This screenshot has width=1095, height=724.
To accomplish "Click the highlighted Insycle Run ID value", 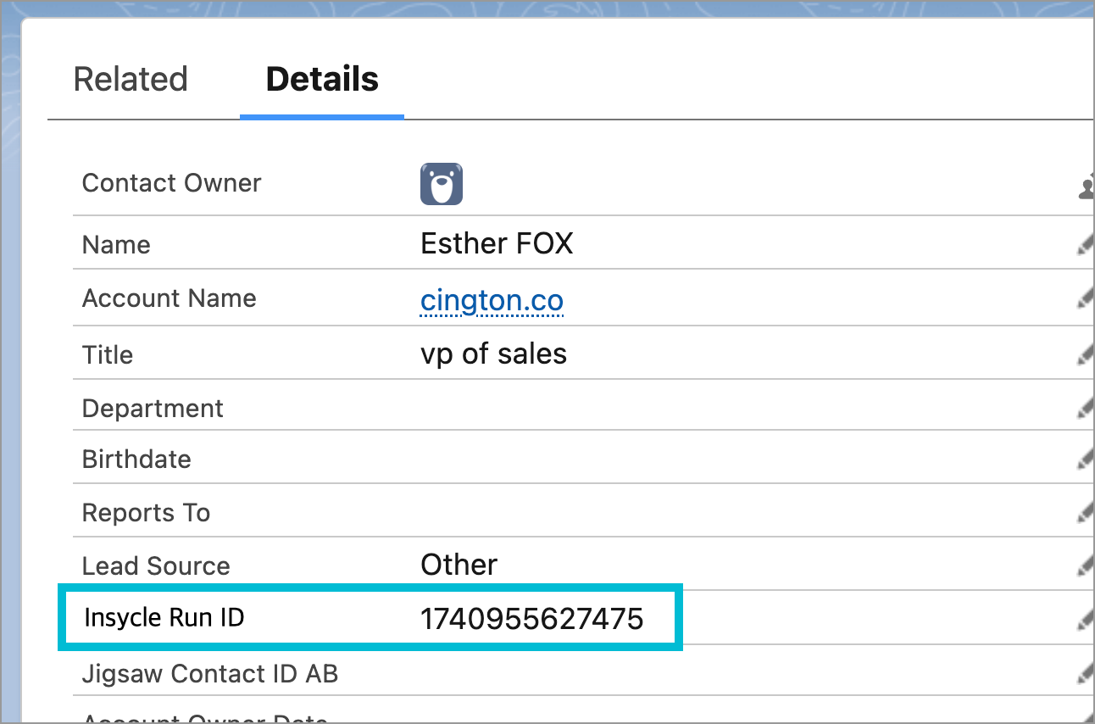I will coord(532,619).
